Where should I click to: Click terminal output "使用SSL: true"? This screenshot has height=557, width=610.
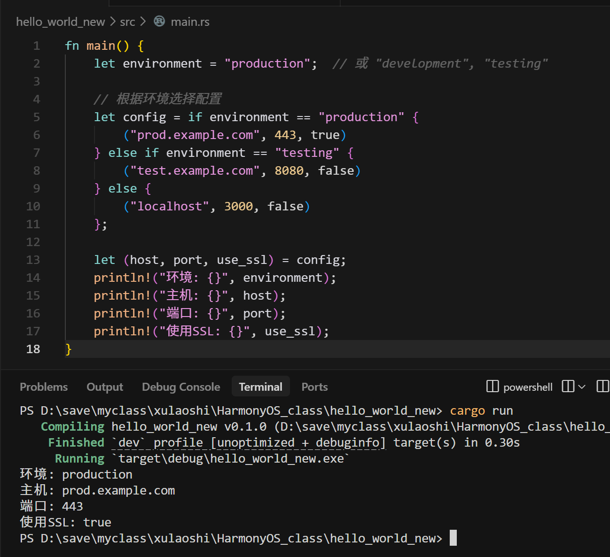click(x=65, y=523)
